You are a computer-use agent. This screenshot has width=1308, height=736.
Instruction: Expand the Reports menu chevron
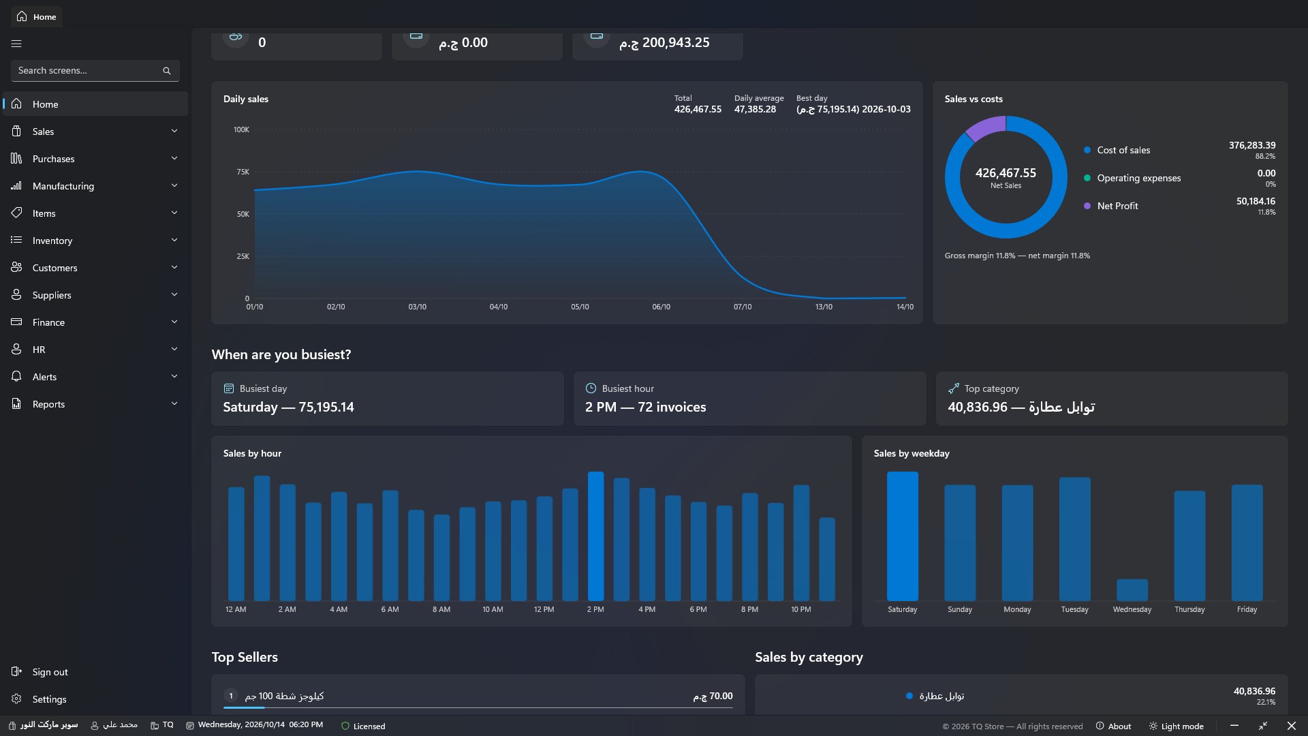pyautogui.click(x=174, y=403)
